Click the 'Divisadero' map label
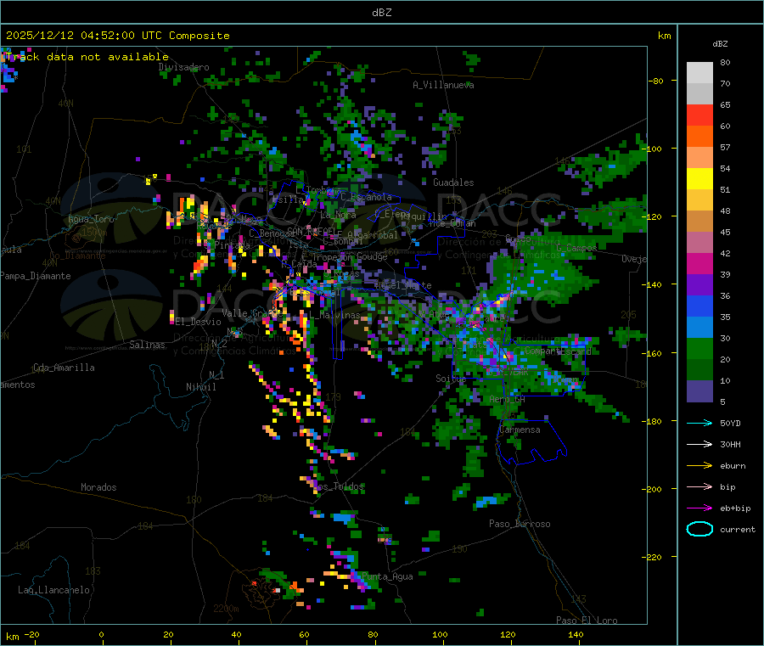 [183, 67]
